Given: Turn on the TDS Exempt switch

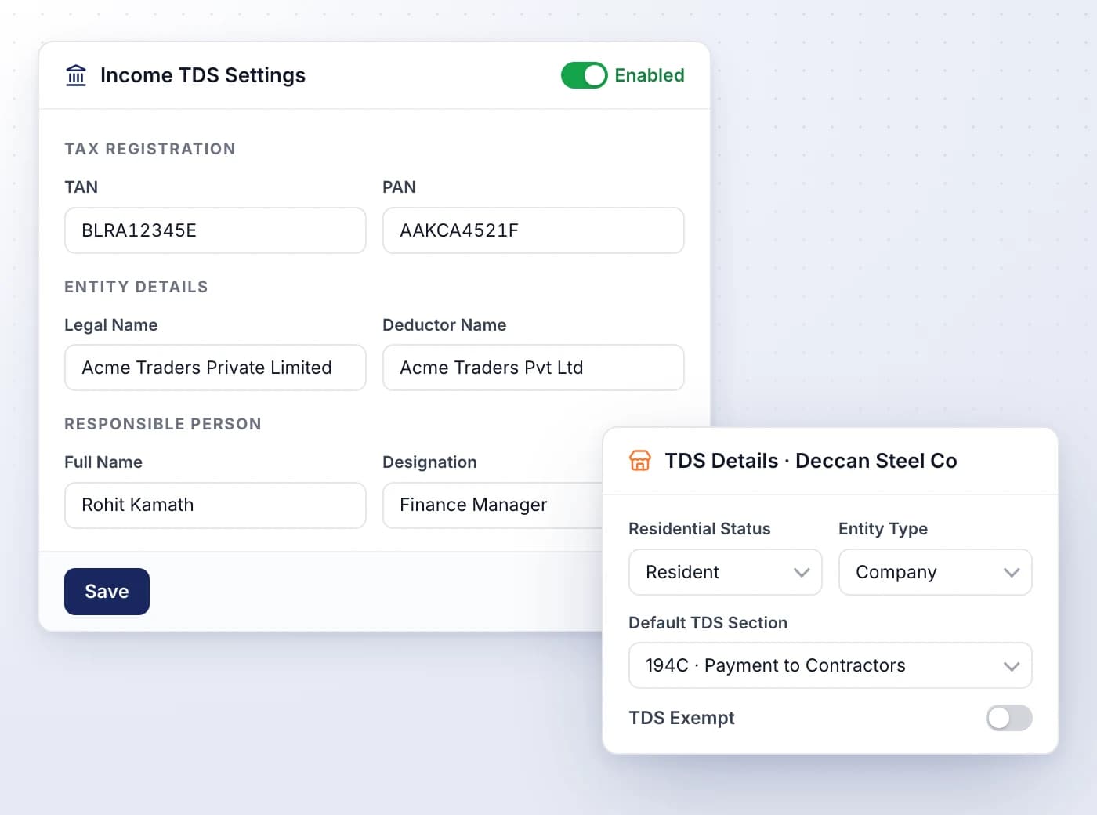Looking at the screenshot, I should click(1008, 718).
